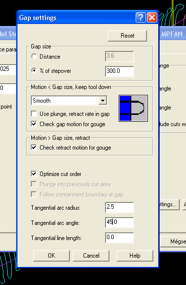Toggle the Optimize cut order checkbox

[x=34, y=174]
